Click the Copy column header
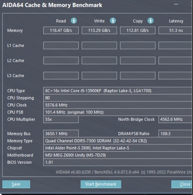 click(x=138, y=21)
